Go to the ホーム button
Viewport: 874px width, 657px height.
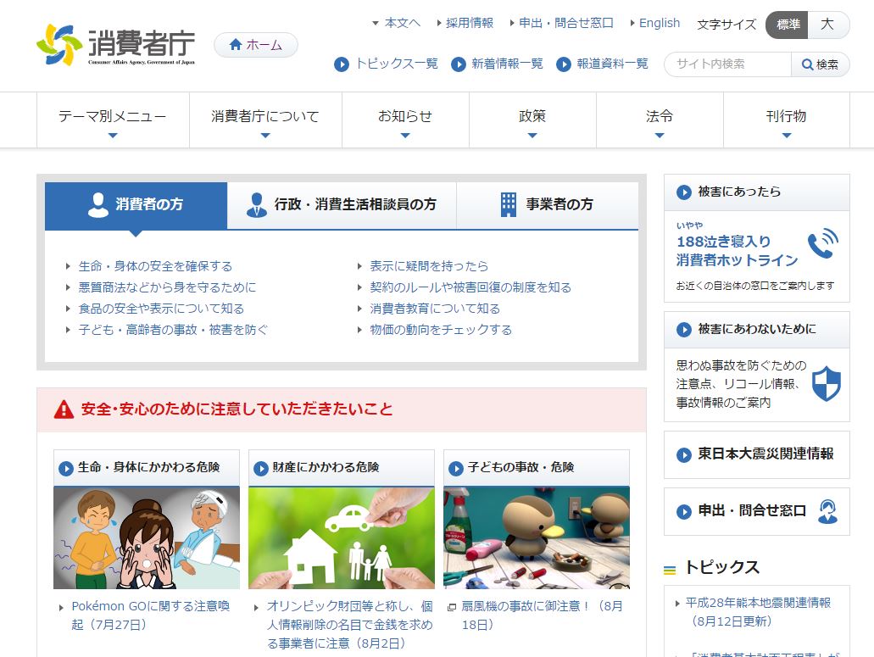255,45
